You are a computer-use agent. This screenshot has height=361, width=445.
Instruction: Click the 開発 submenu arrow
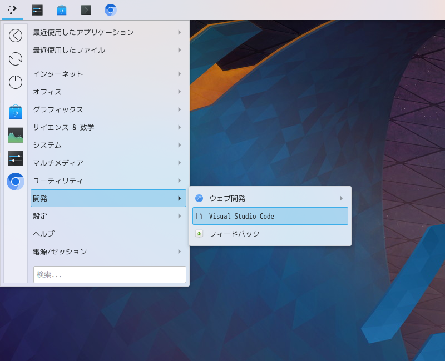click(179, 198)
